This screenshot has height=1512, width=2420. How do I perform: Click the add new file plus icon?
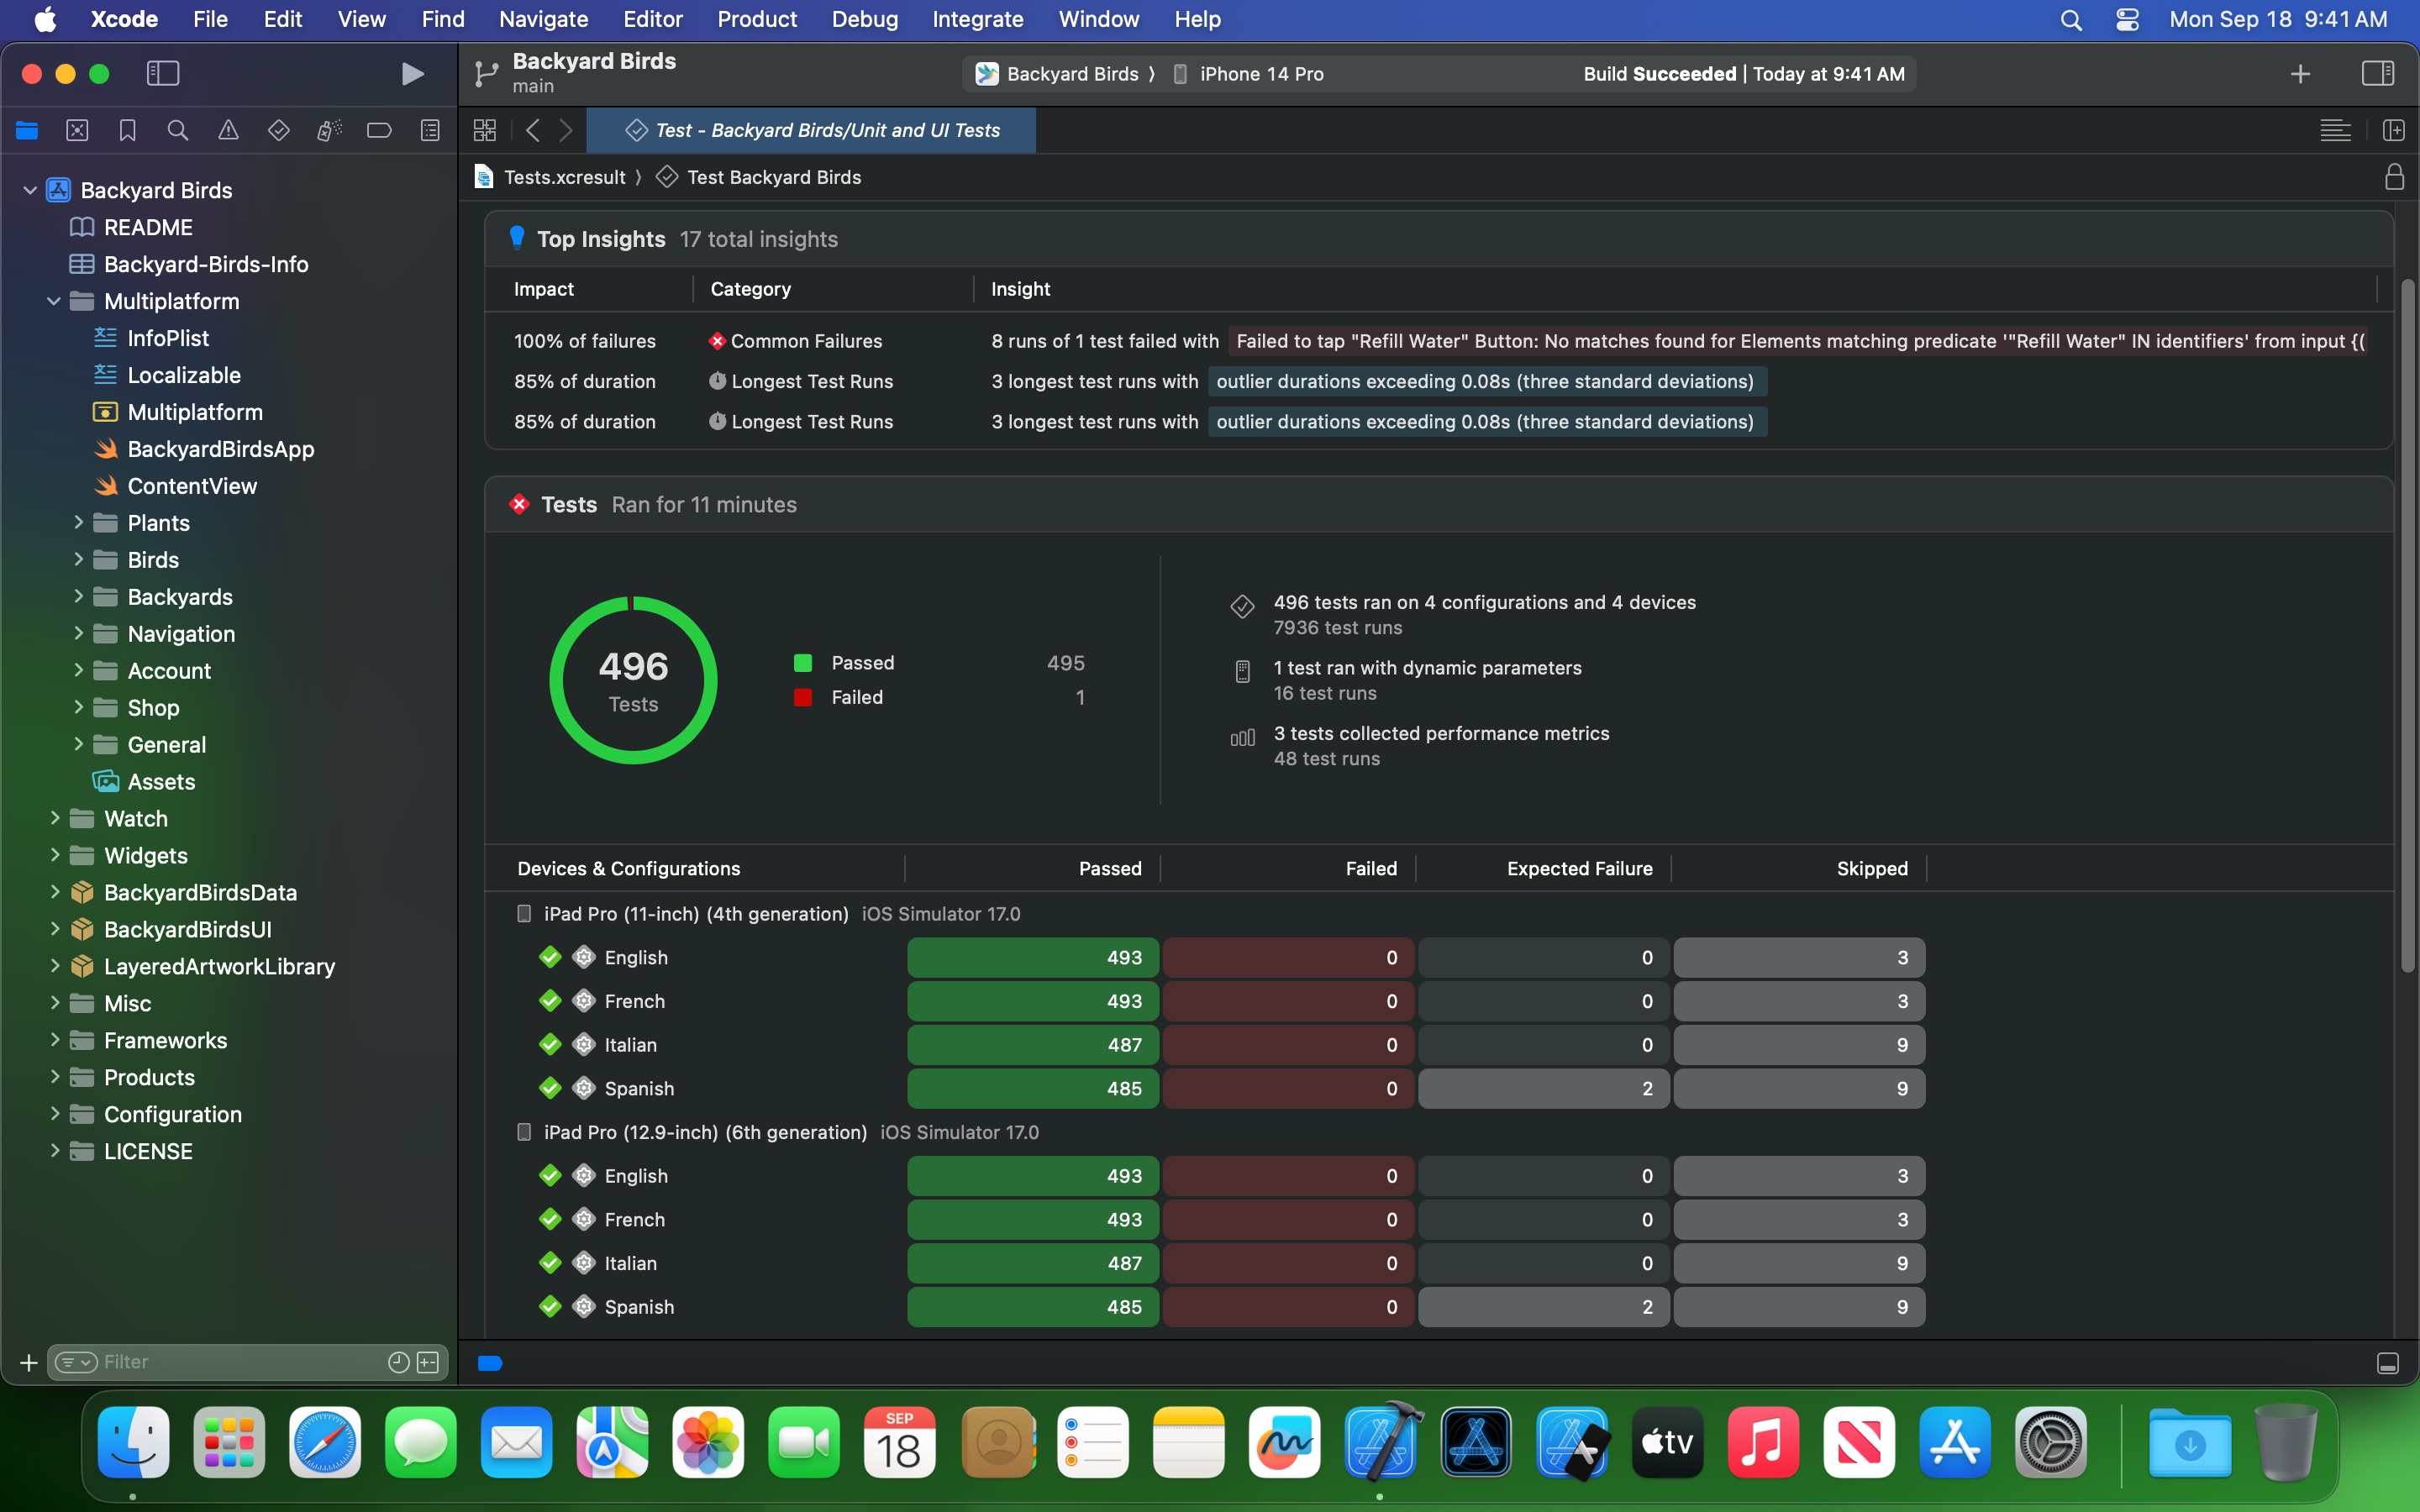point(28,1362)
